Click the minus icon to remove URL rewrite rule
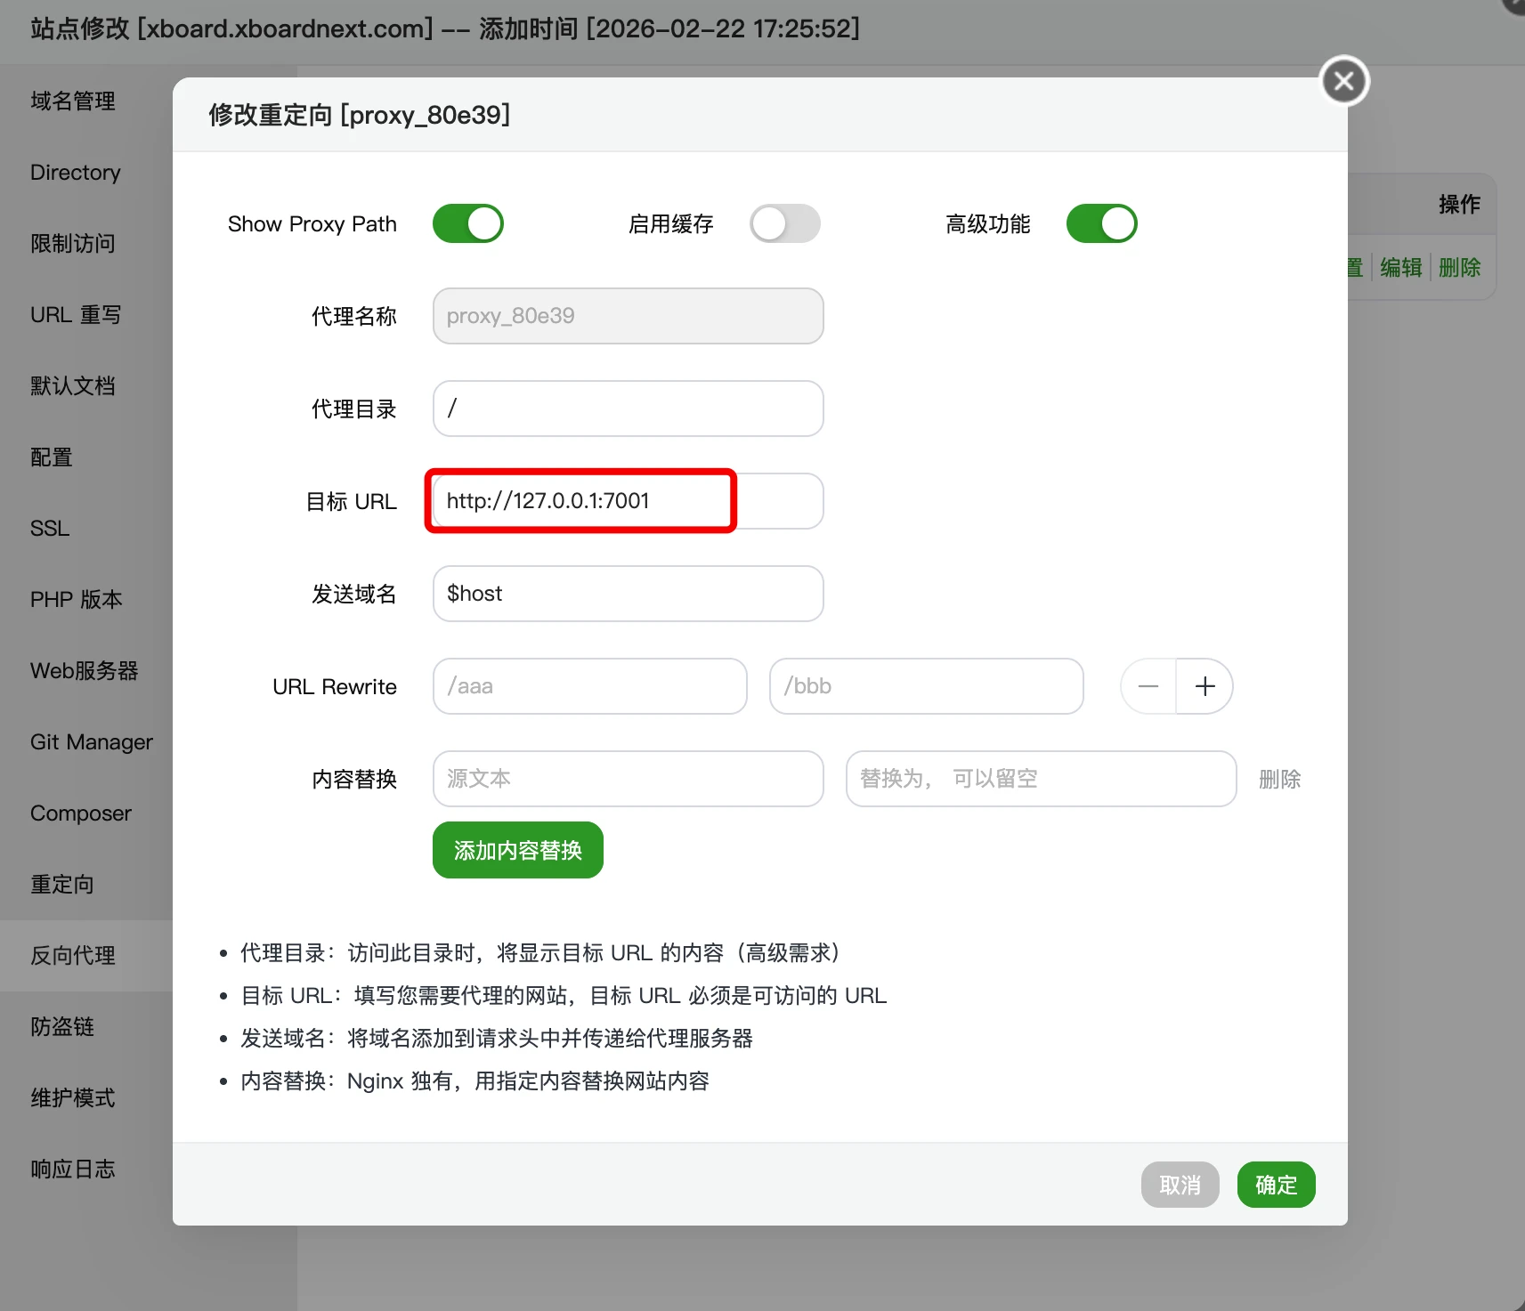The height and width of the screenshot is (1311, 1525). pyautogui.click(x=1148, y=686)
